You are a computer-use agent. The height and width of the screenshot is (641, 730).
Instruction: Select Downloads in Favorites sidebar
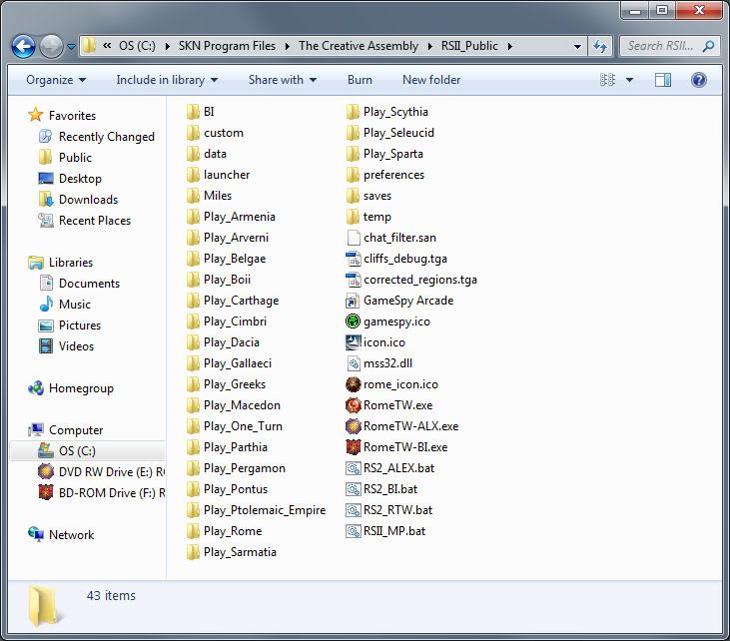click(x=88, y=200)
